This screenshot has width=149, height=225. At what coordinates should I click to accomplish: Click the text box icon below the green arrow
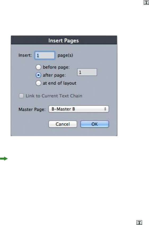click(139, 222)
